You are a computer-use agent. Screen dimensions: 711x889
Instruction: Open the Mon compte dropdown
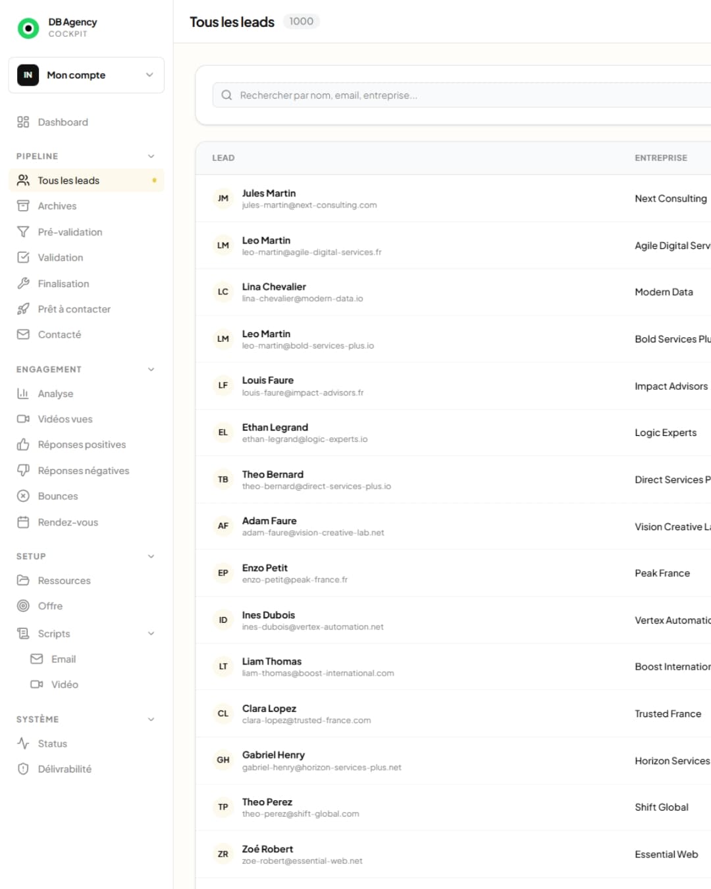click(86, 75)
